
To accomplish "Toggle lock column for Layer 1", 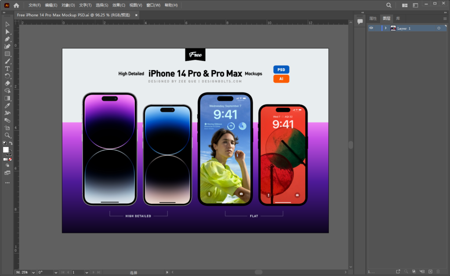I will coord(378,28).
